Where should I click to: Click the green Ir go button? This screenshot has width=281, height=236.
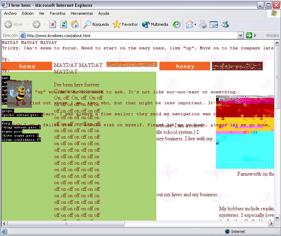(x=251, y=35)
